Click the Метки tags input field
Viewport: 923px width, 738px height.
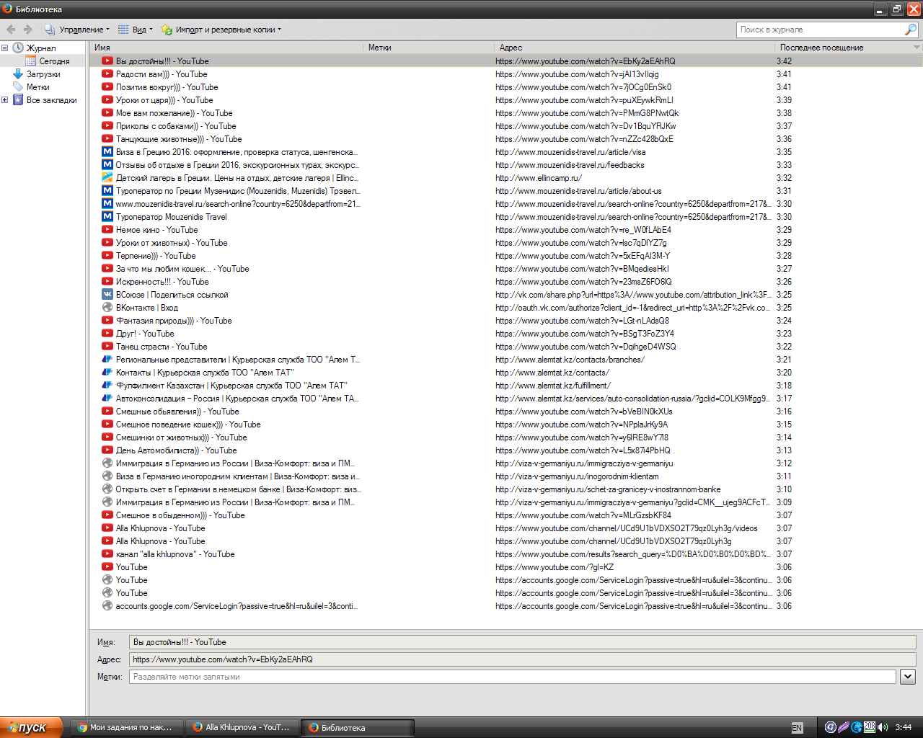pyautogui.click(x=513, y=677)
